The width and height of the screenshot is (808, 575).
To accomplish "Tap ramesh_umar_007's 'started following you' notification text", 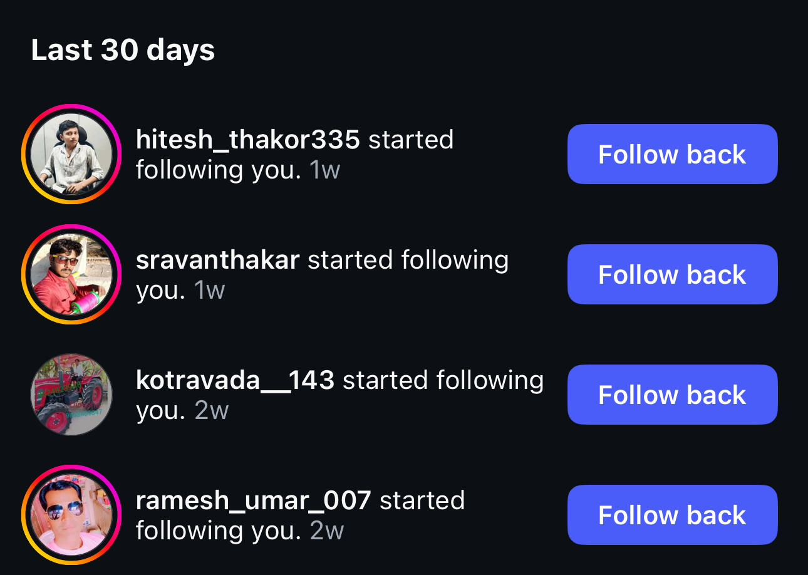I will click(x=300, y=515).
